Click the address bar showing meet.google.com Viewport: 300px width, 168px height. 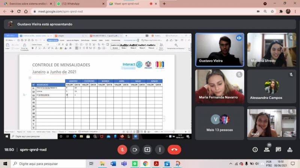(x=144, y=12)
